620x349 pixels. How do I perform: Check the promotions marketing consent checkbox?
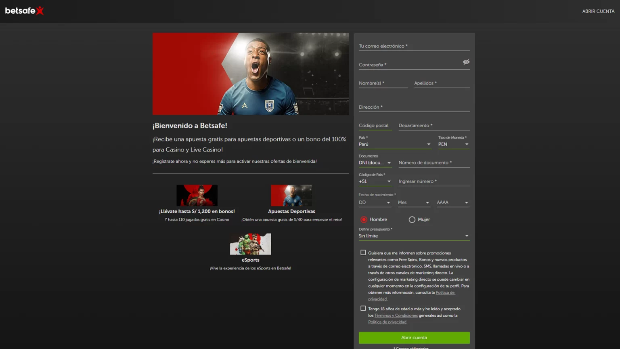click(363, 252)
